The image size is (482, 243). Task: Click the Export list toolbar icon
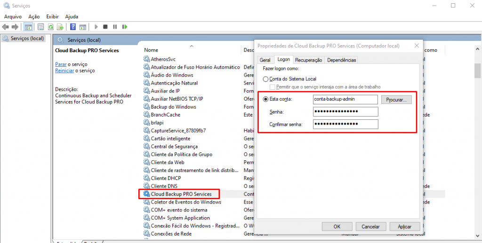tap(60, 27)
